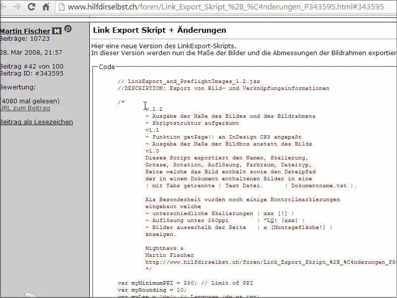Click 'Seite welche das Bild enthält' line
The image size is (397, 298).
pyautogui.click(x=230, y=172)
